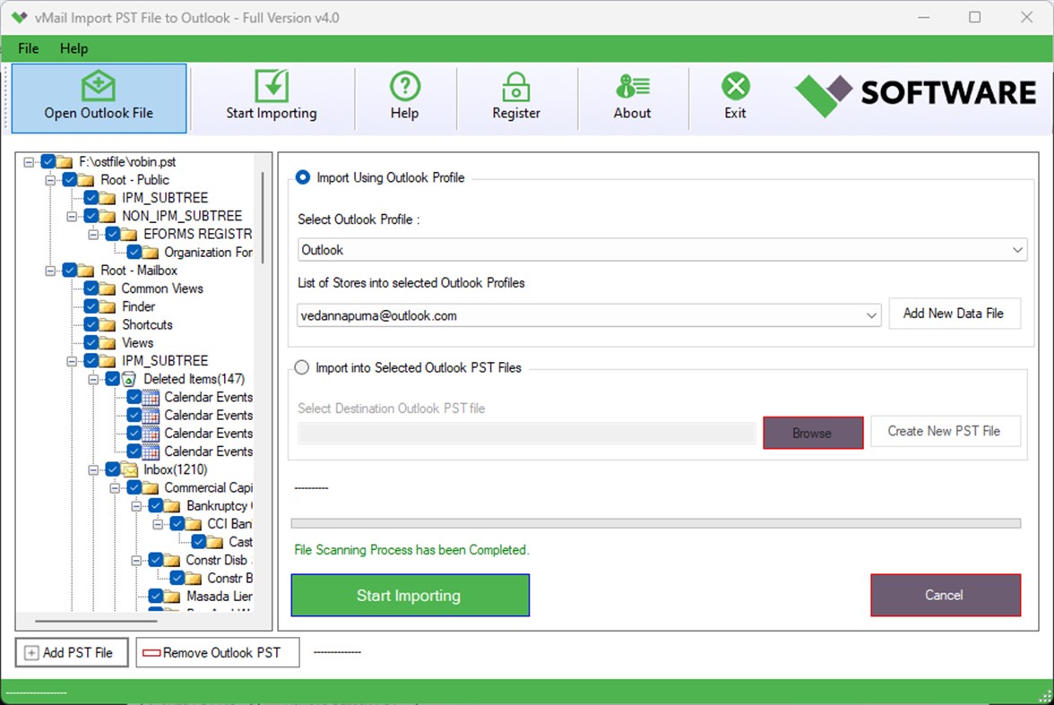The image size is (1054, 705).
Task: Click the Register padlock icon
Action: 516,88
